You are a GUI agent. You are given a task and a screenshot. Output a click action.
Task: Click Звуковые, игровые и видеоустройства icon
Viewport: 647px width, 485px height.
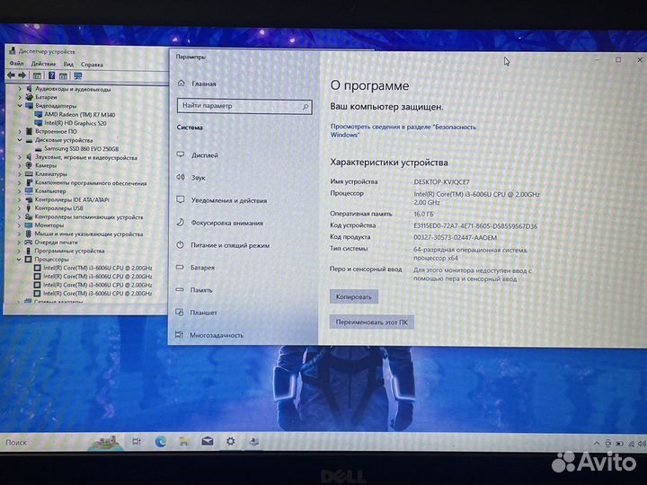[29, 157]
